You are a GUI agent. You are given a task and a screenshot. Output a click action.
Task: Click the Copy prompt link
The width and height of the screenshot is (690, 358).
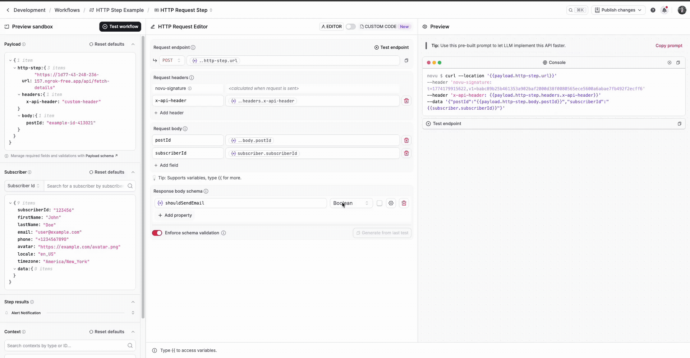click(668, 46)
